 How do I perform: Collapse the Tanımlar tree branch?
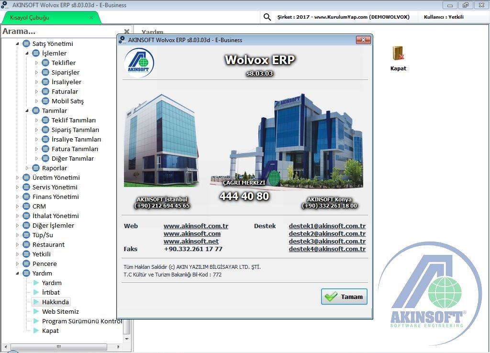pos(27,110)
